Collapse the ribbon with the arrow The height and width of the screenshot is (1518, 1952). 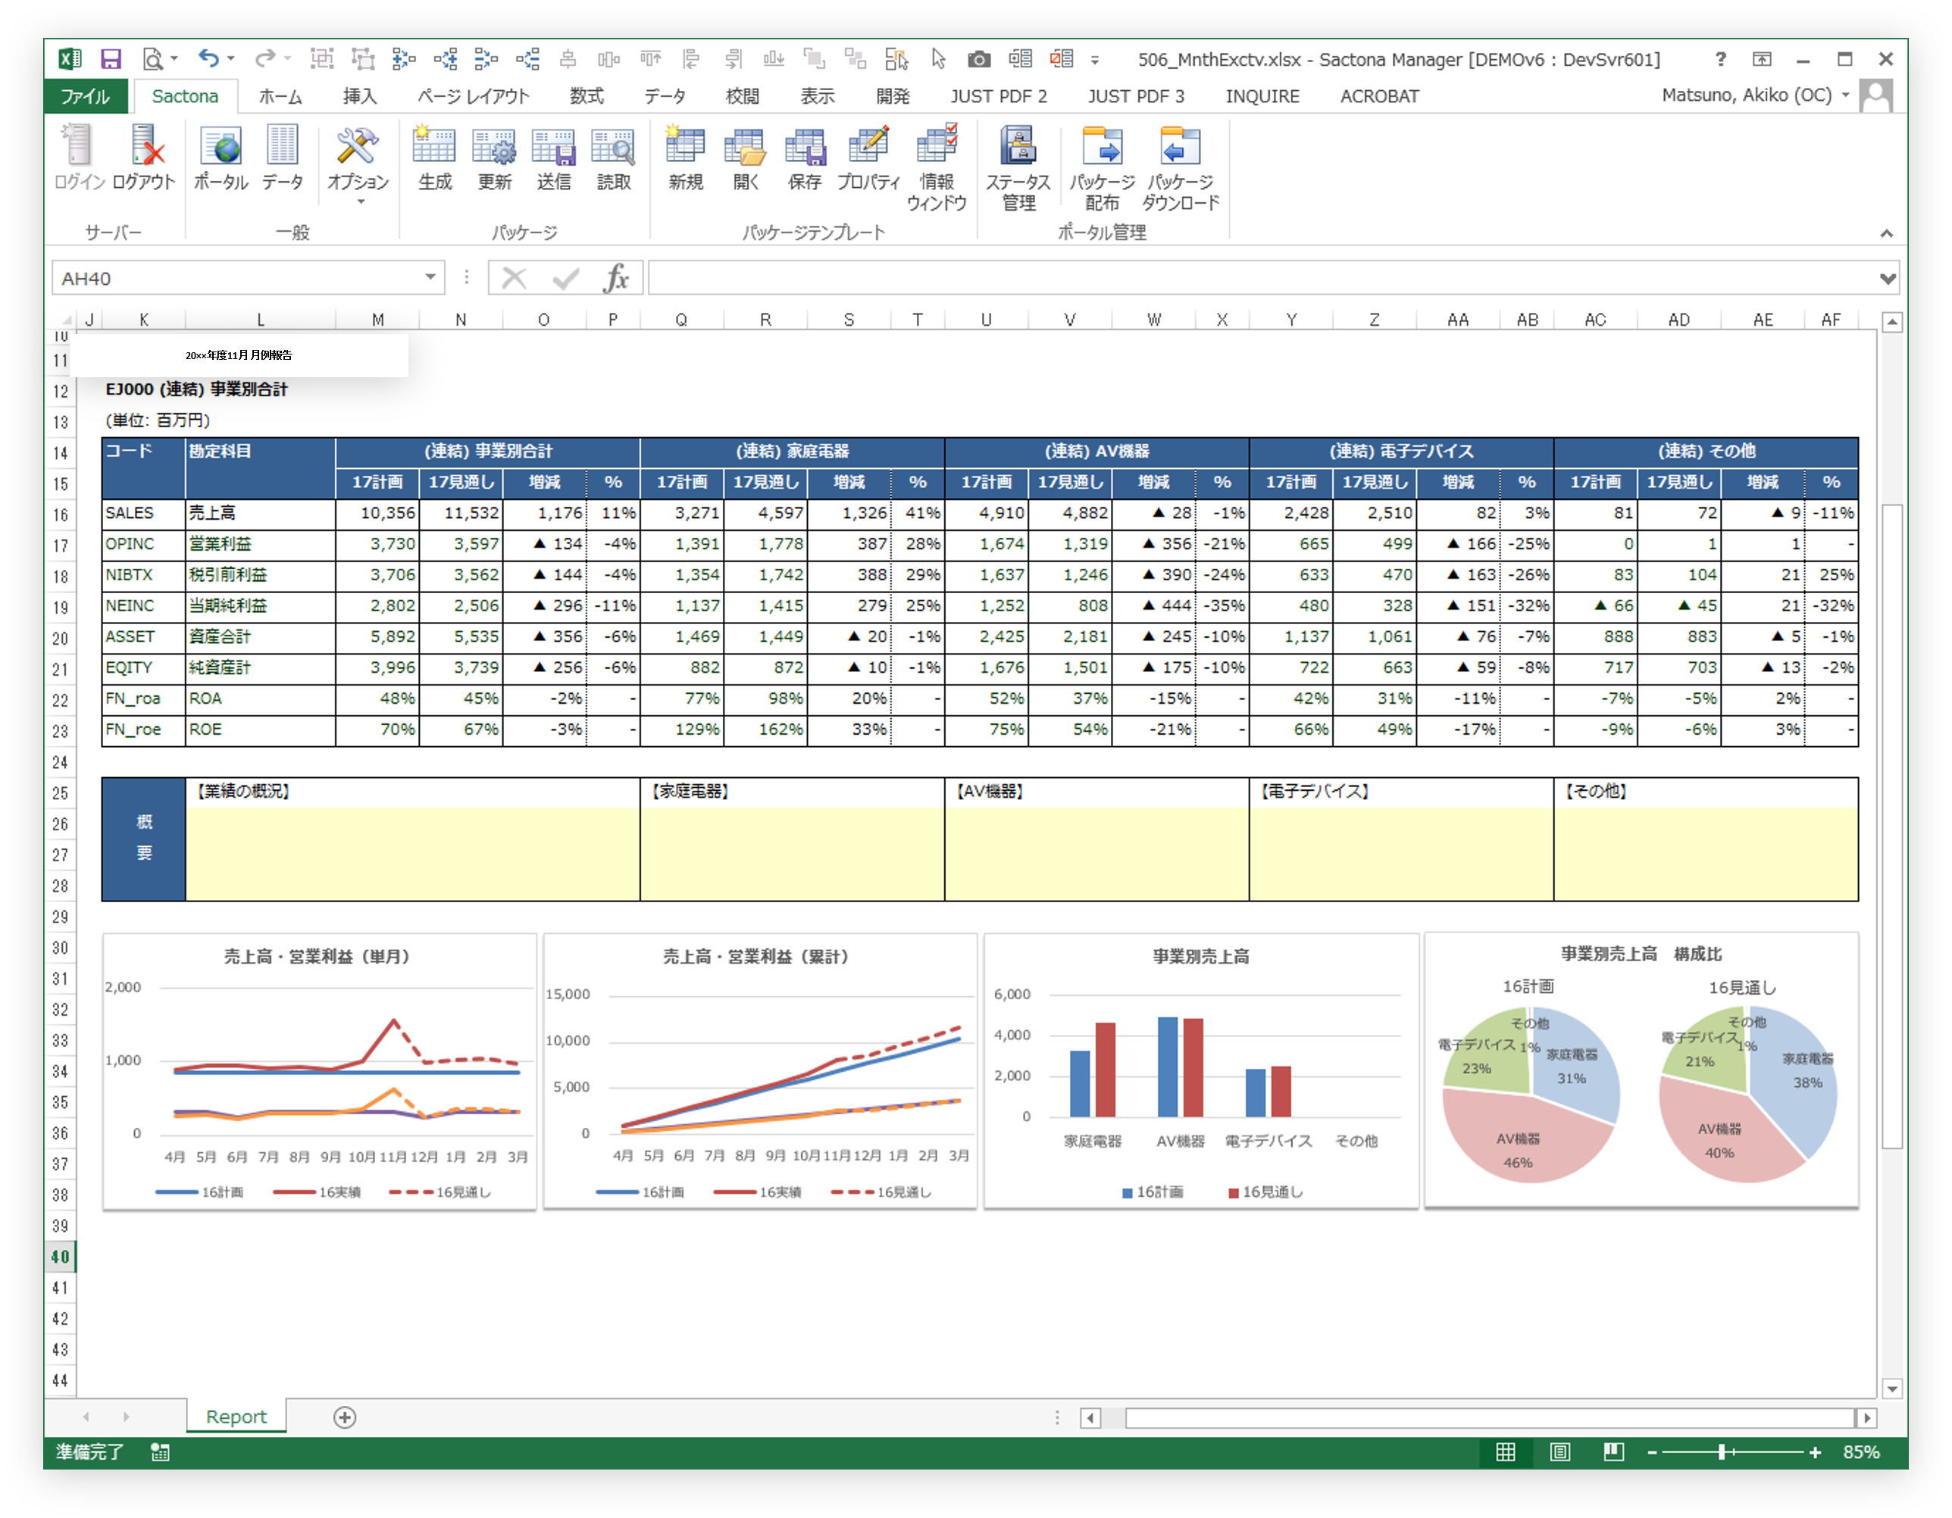pos(1886,233)
